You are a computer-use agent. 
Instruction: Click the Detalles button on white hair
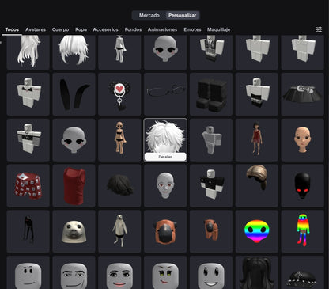click(165, 157)
